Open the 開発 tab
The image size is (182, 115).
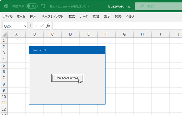pos(118,16)
